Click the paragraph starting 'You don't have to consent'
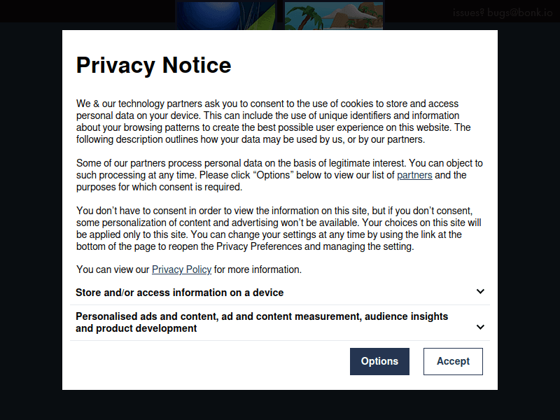Screen dimensions: 560x420 coord(279,229)
